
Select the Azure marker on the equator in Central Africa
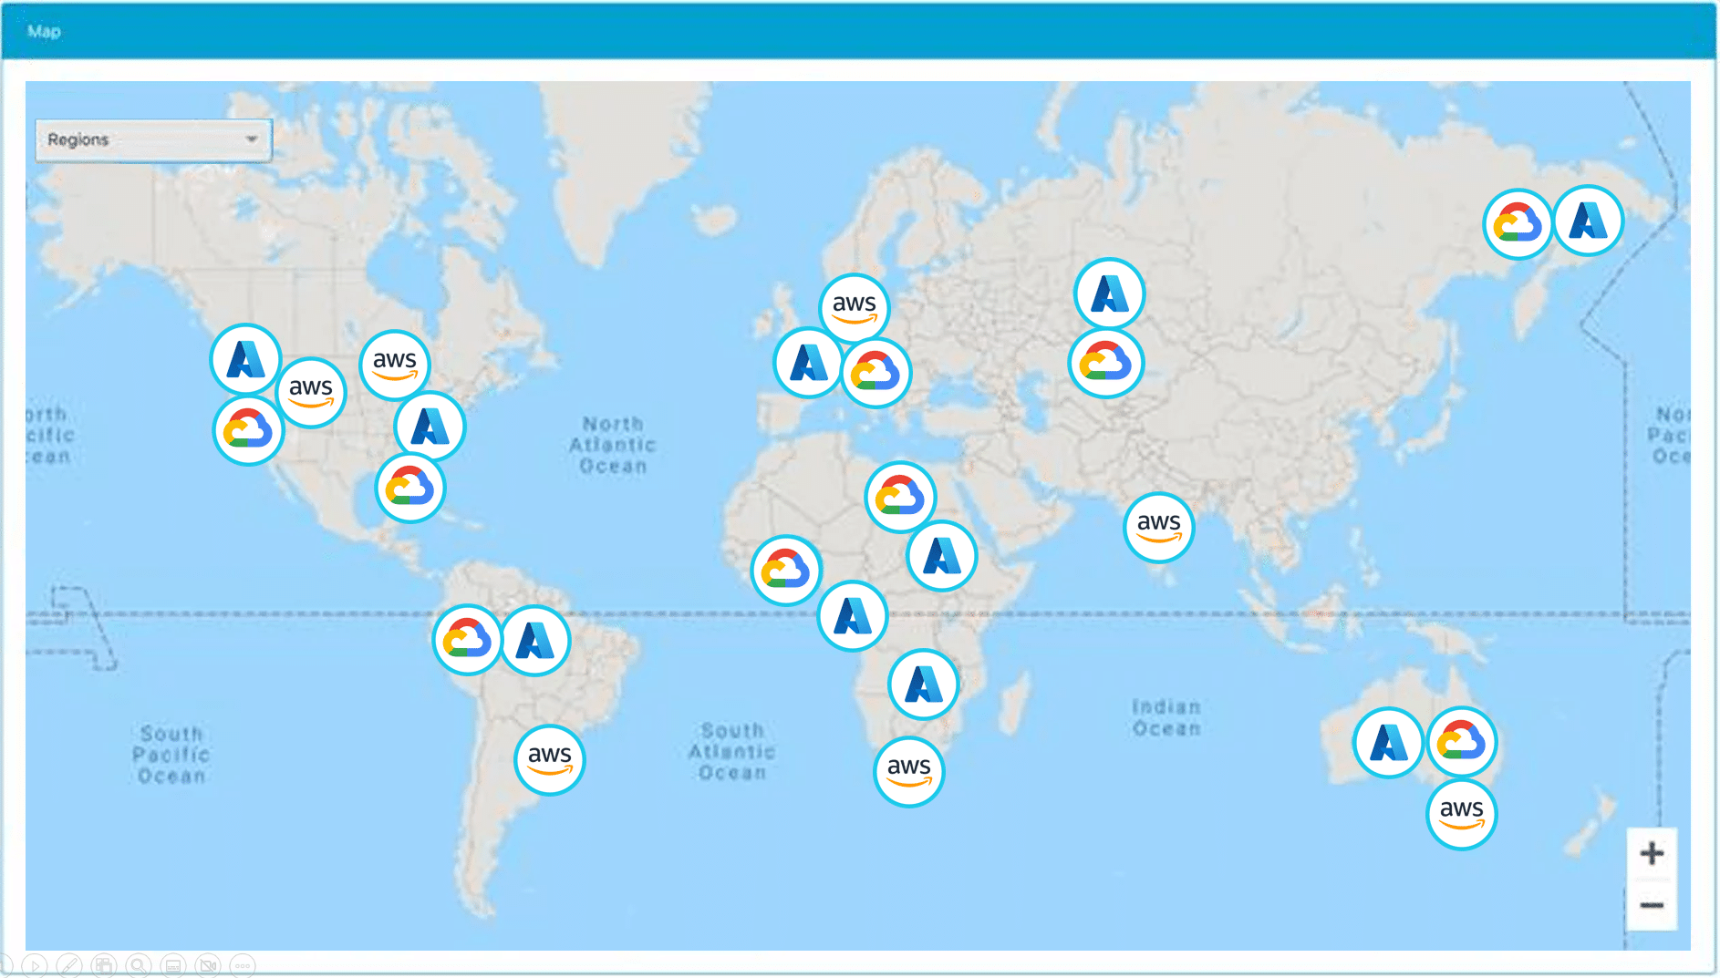click(853, 616)
